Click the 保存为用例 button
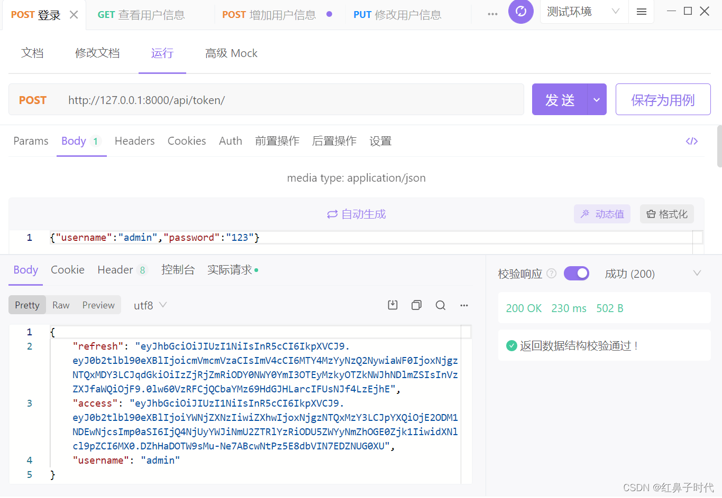Screen dimensions: 722x498 click(x=663, y=99)
